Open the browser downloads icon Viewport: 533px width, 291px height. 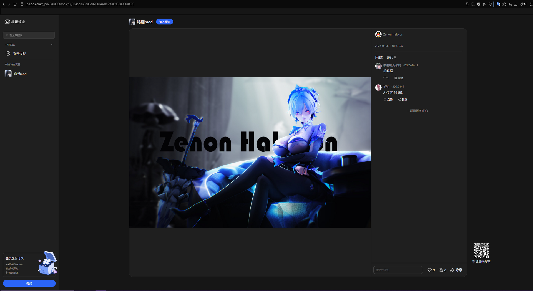516,4
